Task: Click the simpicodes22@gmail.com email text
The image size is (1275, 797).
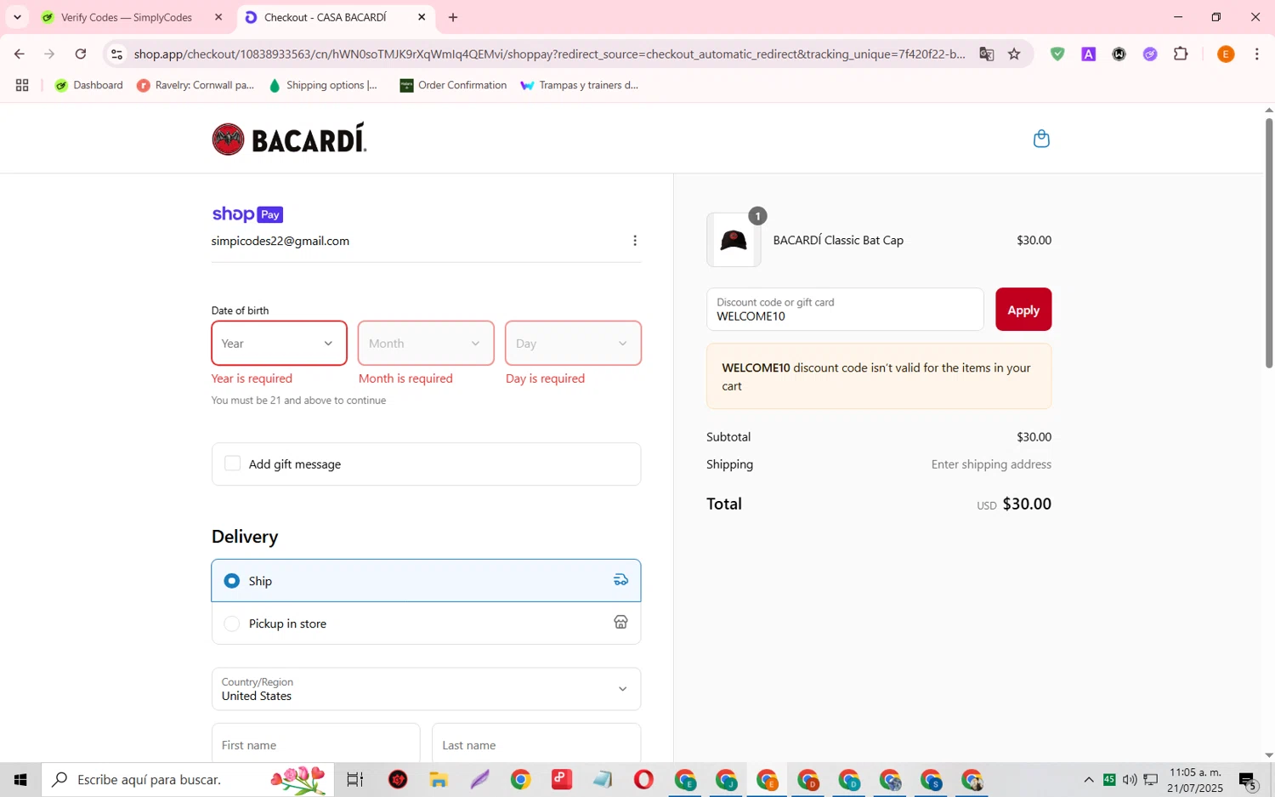Action: pyautogui.click(x=280, y=241)
